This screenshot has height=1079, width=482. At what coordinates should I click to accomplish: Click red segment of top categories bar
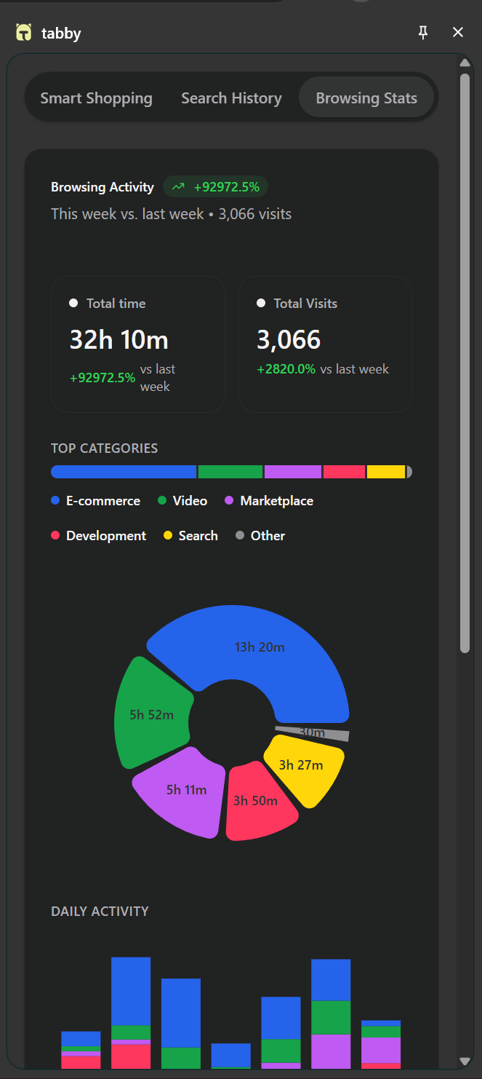pyautogui.click(x=344, y=472)
